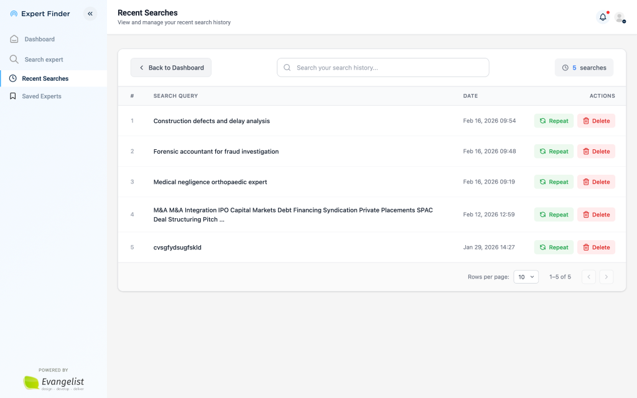637x398 pixels.
Task: Select Recent Searches sidebar item
Action: click(45, 78)
